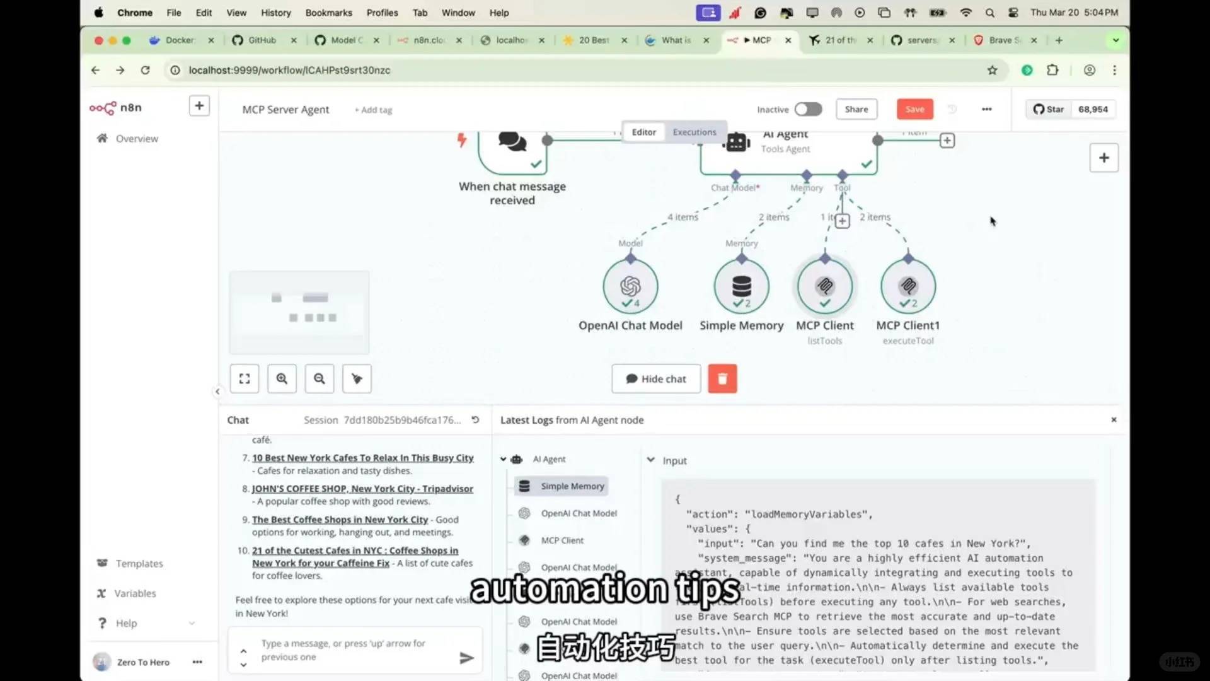Delete the chat using the trash icon

pyautogui.click(x=722, y=378)
